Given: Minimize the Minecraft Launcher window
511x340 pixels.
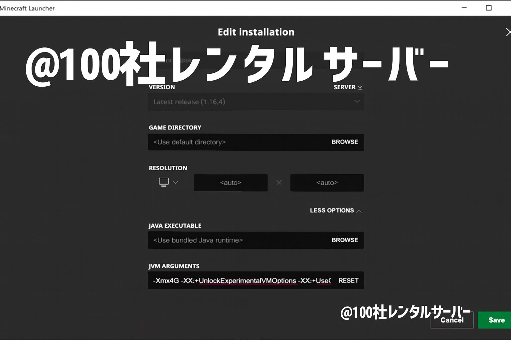Looking at the screenshot, I should pyautogui.click(x=464, y=8).
